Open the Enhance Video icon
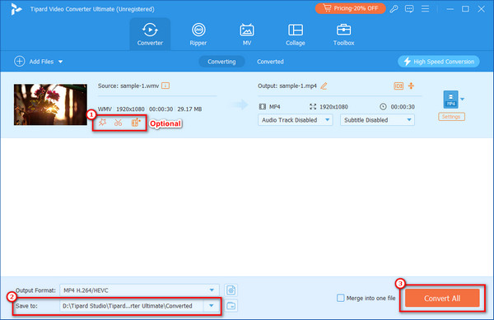The width and height of the screenshot is (494, 320). 136,123
